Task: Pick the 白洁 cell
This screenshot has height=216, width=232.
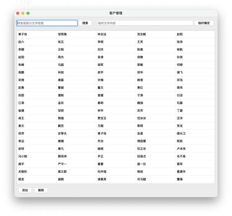Action: tap(195, 95)
